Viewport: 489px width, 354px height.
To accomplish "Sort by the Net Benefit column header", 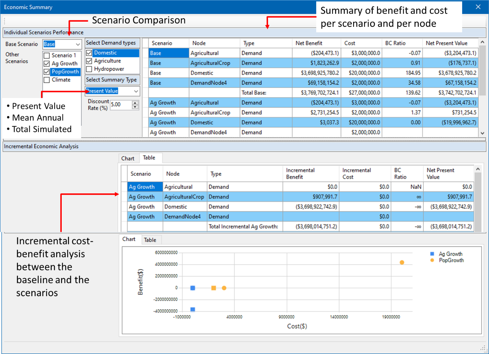I will pos(309,43).
